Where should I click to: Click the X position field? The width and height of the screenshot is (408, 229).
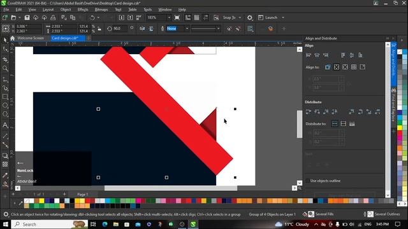tap(28, 26)
